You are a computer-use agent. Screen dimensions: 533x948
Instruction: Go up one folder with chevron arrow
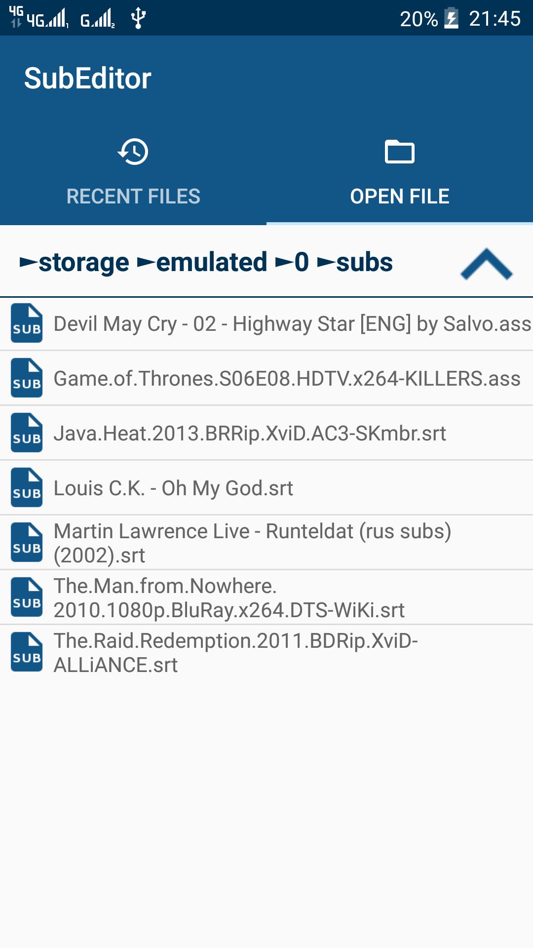[x=486, y=263]
